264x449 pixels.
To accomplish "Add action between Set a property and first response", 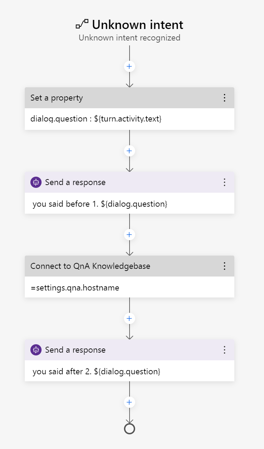I will pos(130,151).
